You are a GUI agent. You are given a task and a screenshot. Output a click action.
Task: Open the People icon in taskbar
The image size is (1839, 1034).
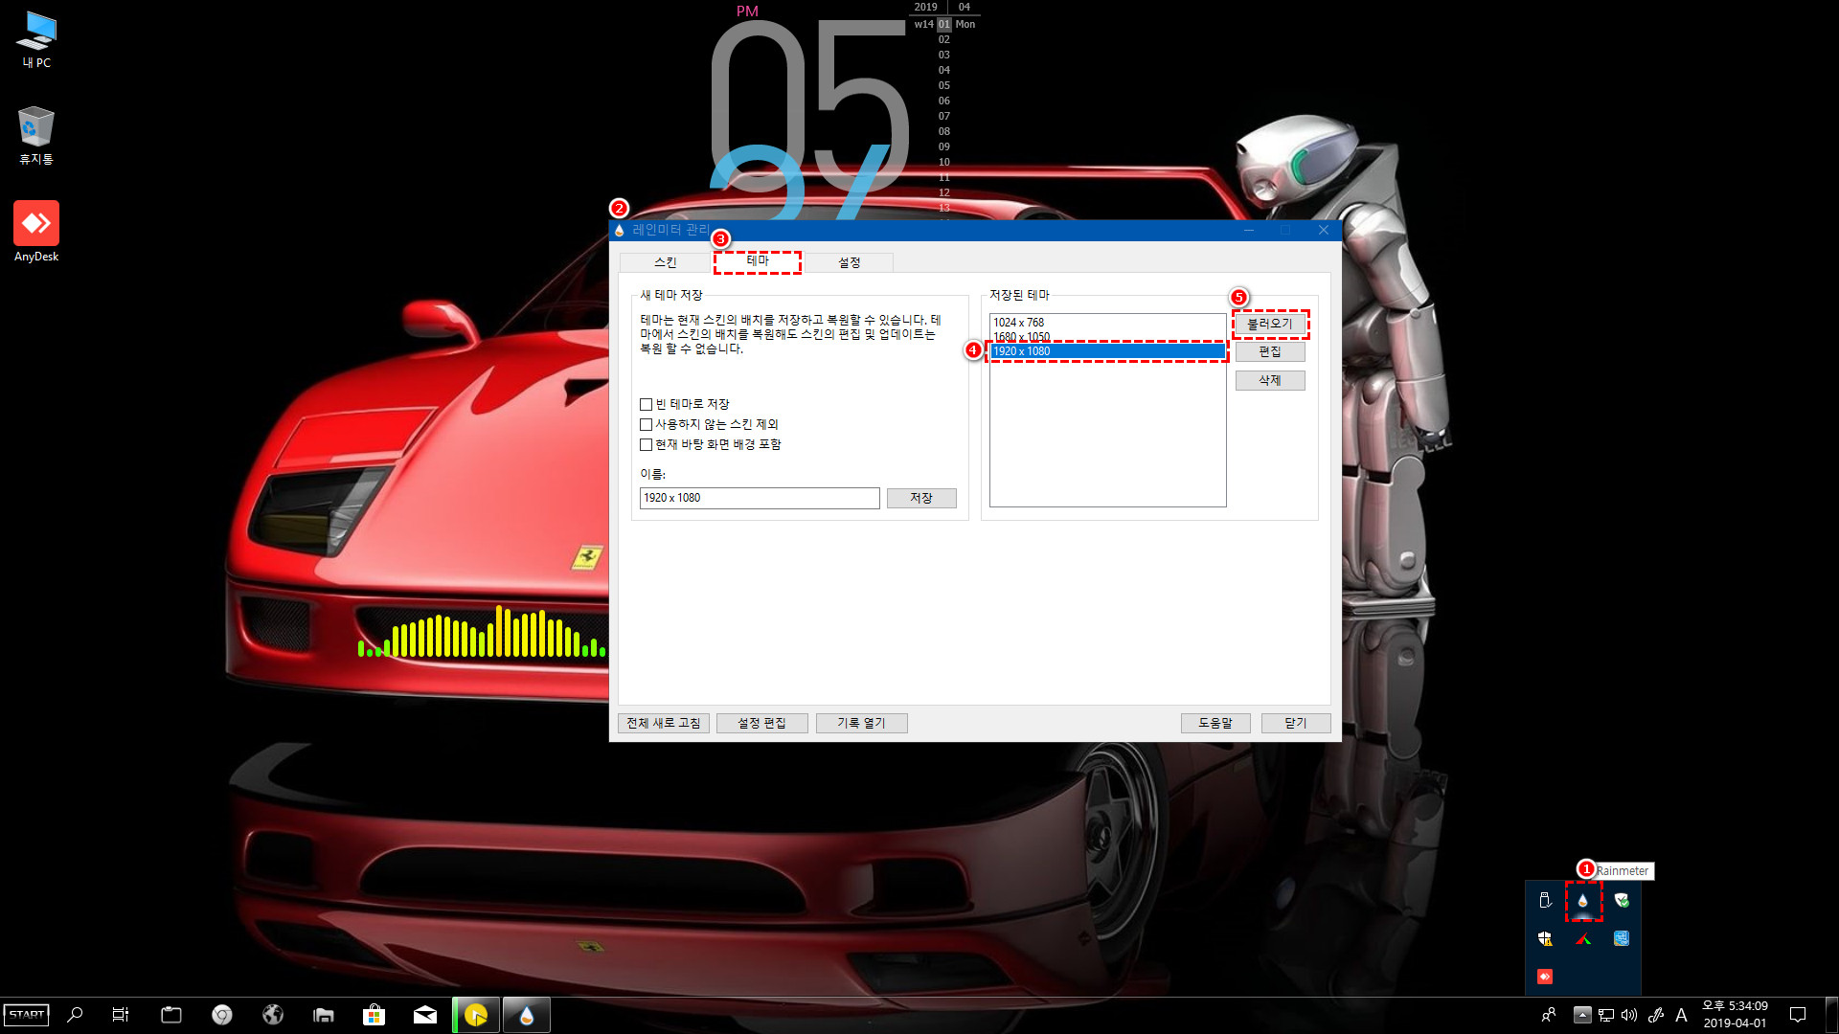(1549, 1015)
